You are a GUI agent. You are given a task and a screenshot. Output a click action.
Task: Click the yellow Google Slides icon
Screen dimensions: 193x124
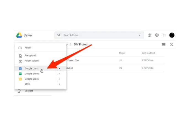coord(20,79)
